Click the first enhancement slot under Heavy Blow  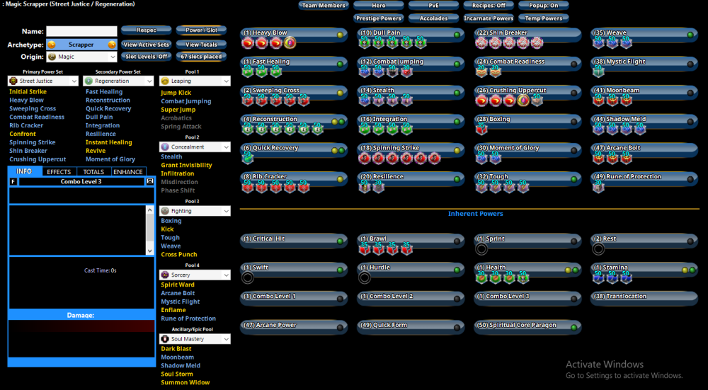pyautogui.click(x=248, y=43)
